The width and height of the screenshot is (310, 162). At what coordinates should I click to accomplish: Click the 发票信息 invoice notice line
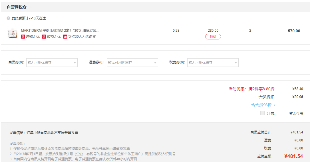(x=44, y=133)
